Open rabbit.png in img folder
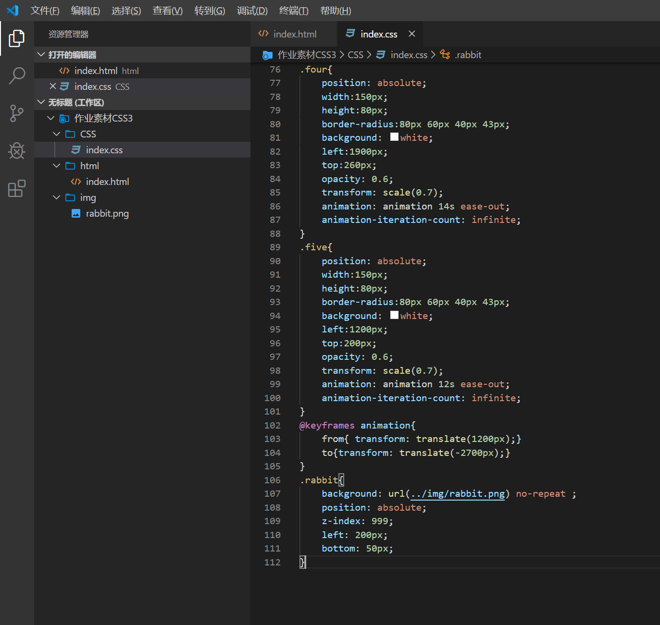660x625 pixels. (x=142, y=213)
